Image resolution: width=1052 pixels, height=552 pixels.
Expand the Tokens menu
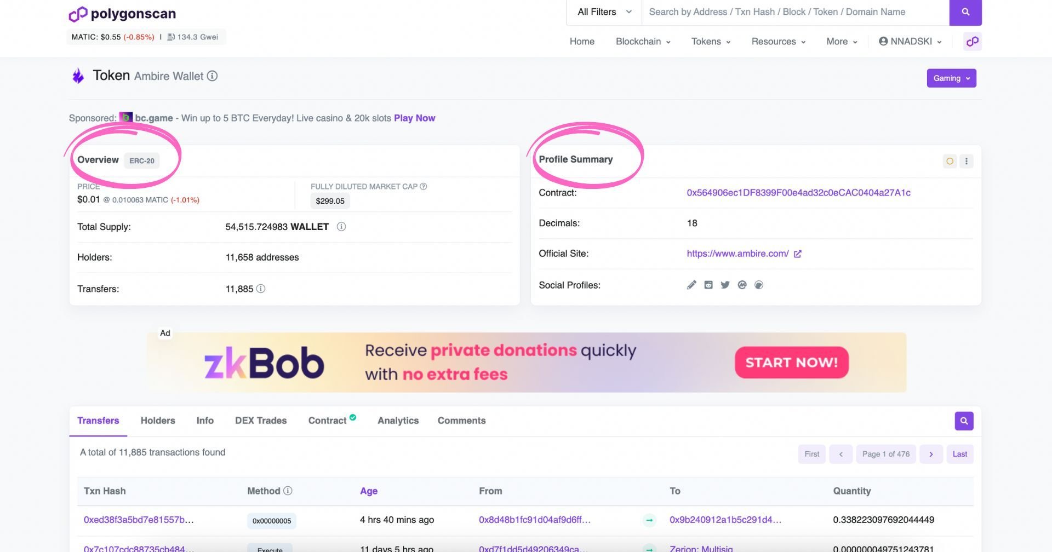(x=711, y=42)
